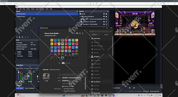178x97 pixels.
Task: Collapse the Soundboard category
Action: pyautogui.click(x=90, y=82)
